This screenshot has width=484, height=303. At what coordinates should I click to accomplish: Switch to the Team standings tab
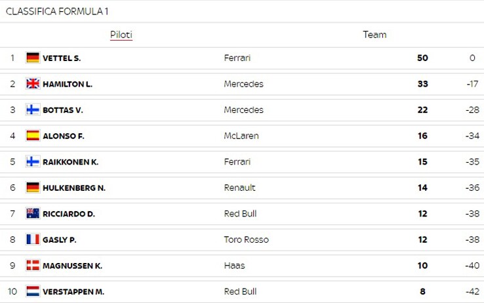[x=374, y=35]
